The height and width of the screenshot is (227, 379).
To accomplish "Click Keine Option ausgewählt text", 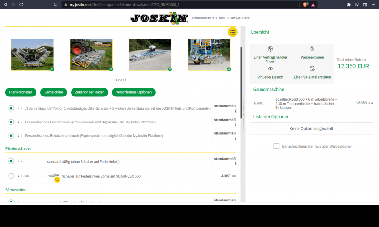I will coord(311,129).
